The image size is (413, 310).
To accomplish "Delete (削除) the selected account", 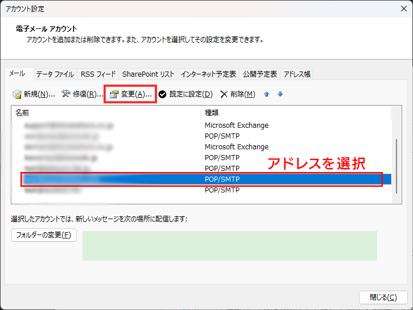I will point(238,94).
